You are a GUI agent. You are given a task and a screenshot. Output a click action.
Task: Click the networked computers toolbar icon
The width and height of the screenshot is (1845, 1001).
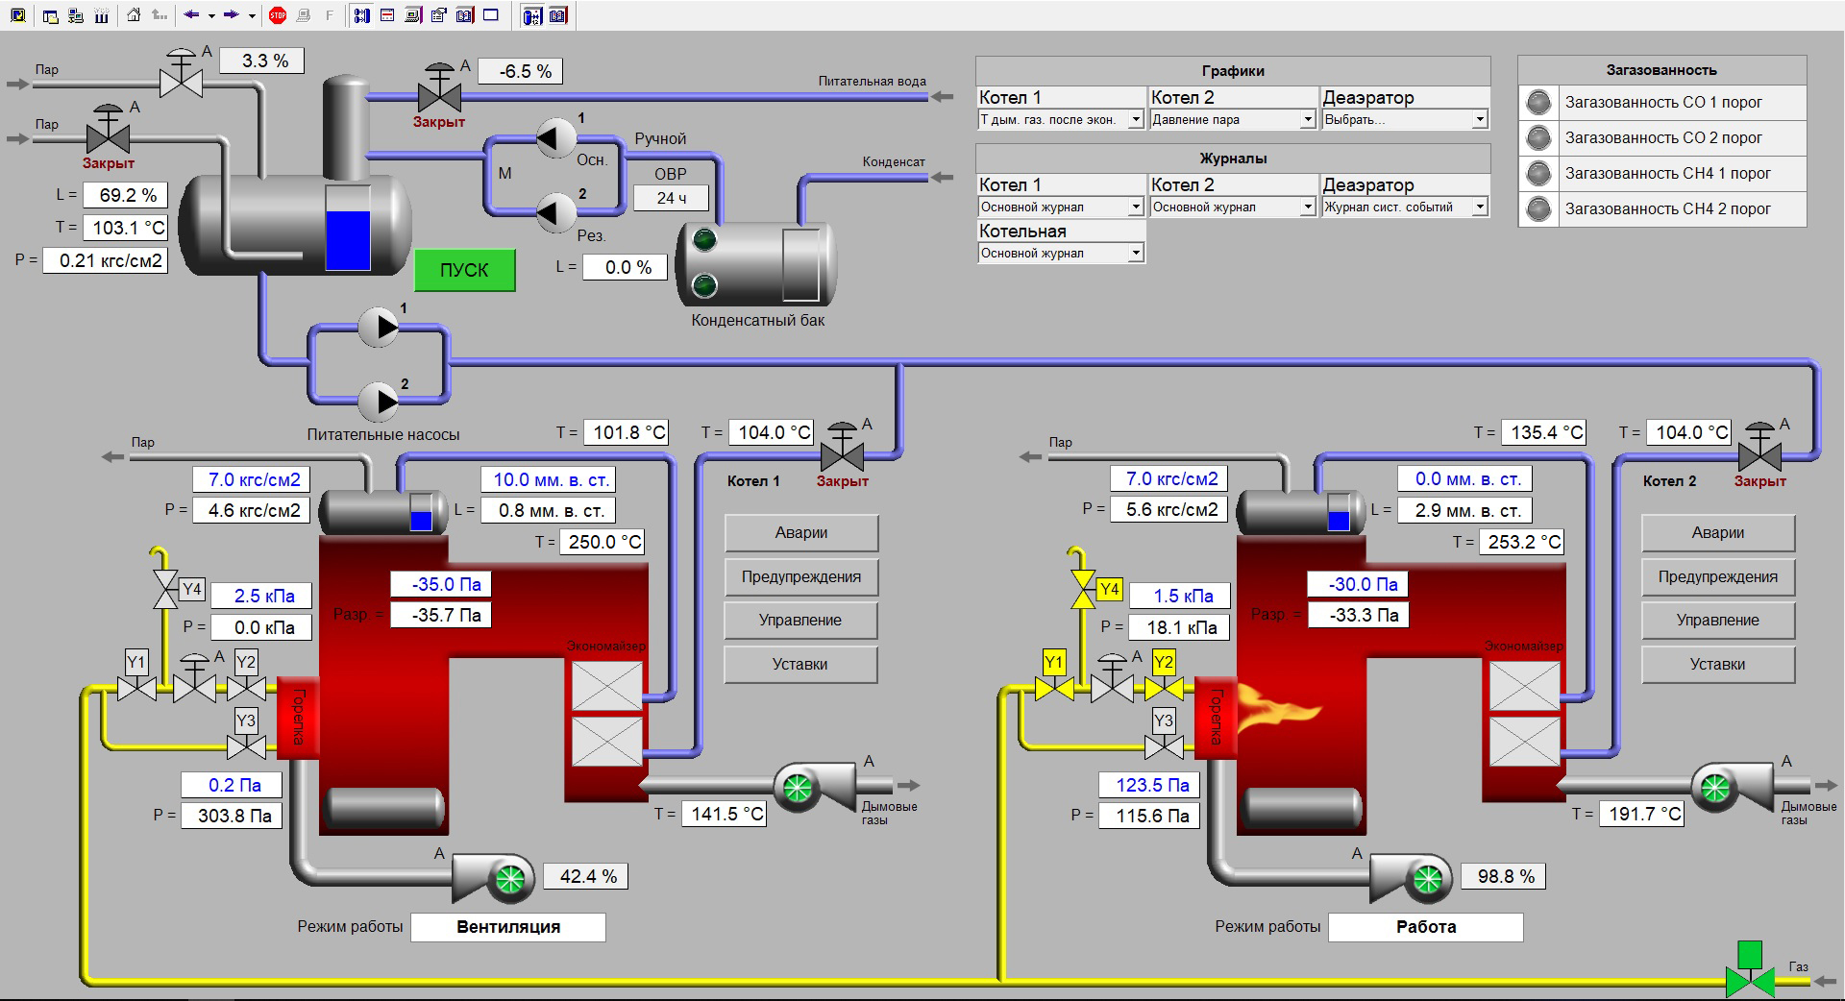pyautogui.click(x=76, y=16)
